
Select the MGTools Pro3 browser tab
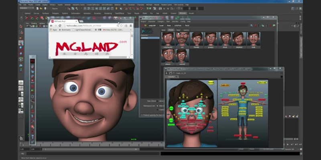click(x=64, y=21)
